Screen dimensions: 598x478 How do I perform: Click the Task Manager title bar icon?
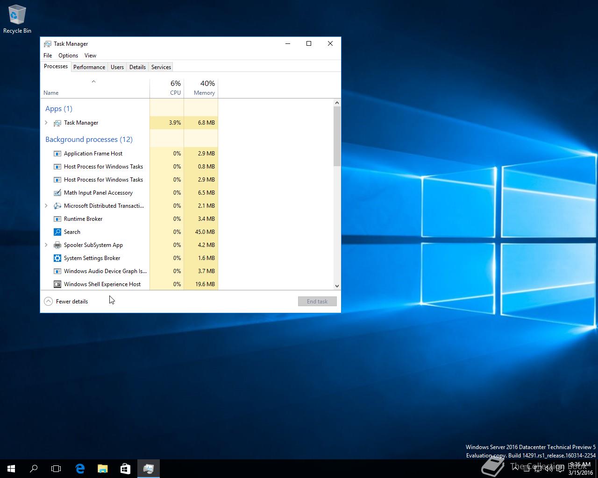pos(48,44)
